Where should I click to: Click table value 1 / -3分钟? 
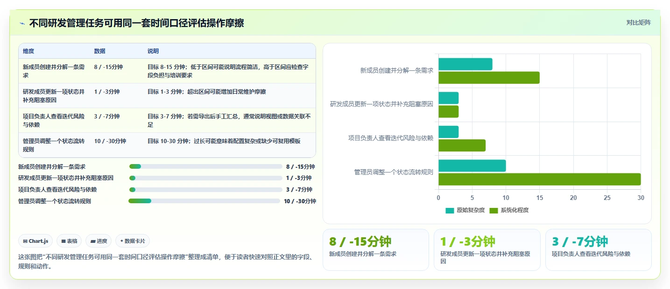tap(107, 92)
